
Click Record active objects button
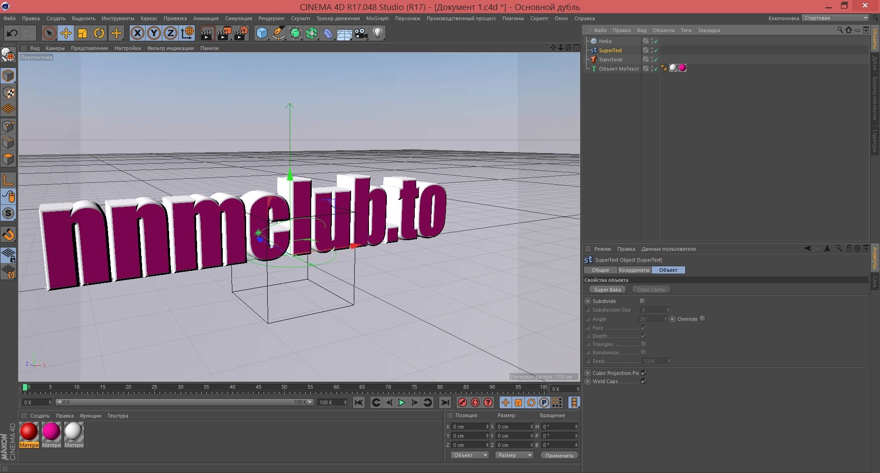pyautogui.click(x=462, y=402)
